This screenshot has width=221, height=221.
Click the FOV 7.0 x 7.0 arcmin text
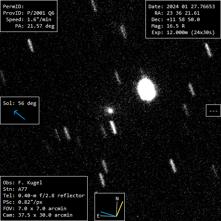pyautogui.click(x=35, y=208)
